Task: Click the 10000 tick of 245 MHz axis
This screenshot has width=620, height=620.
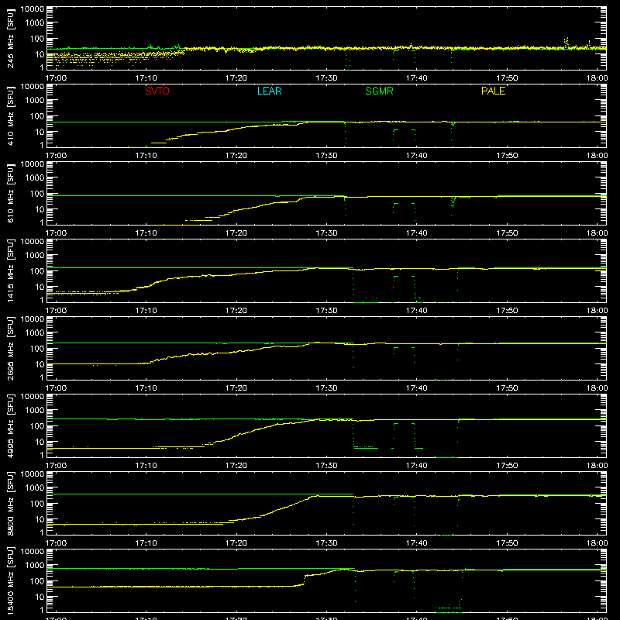Action: [33, 9]
